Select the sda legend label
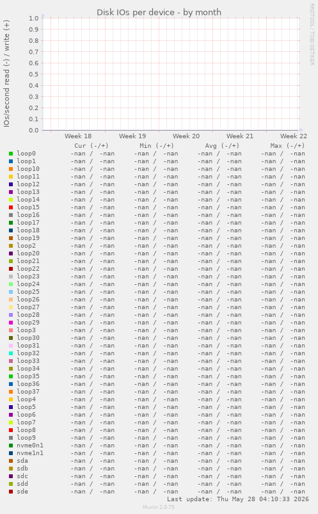Viewport: 318px width, 514px height. [22, 461]
